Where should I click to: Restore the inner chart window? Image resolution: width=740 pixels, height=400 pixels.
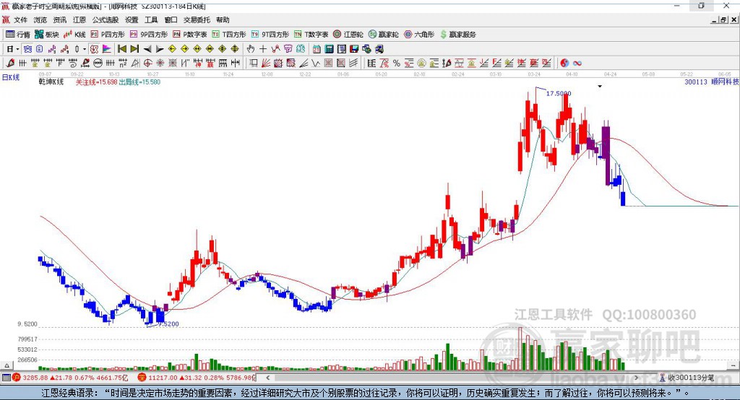point(723,19)
